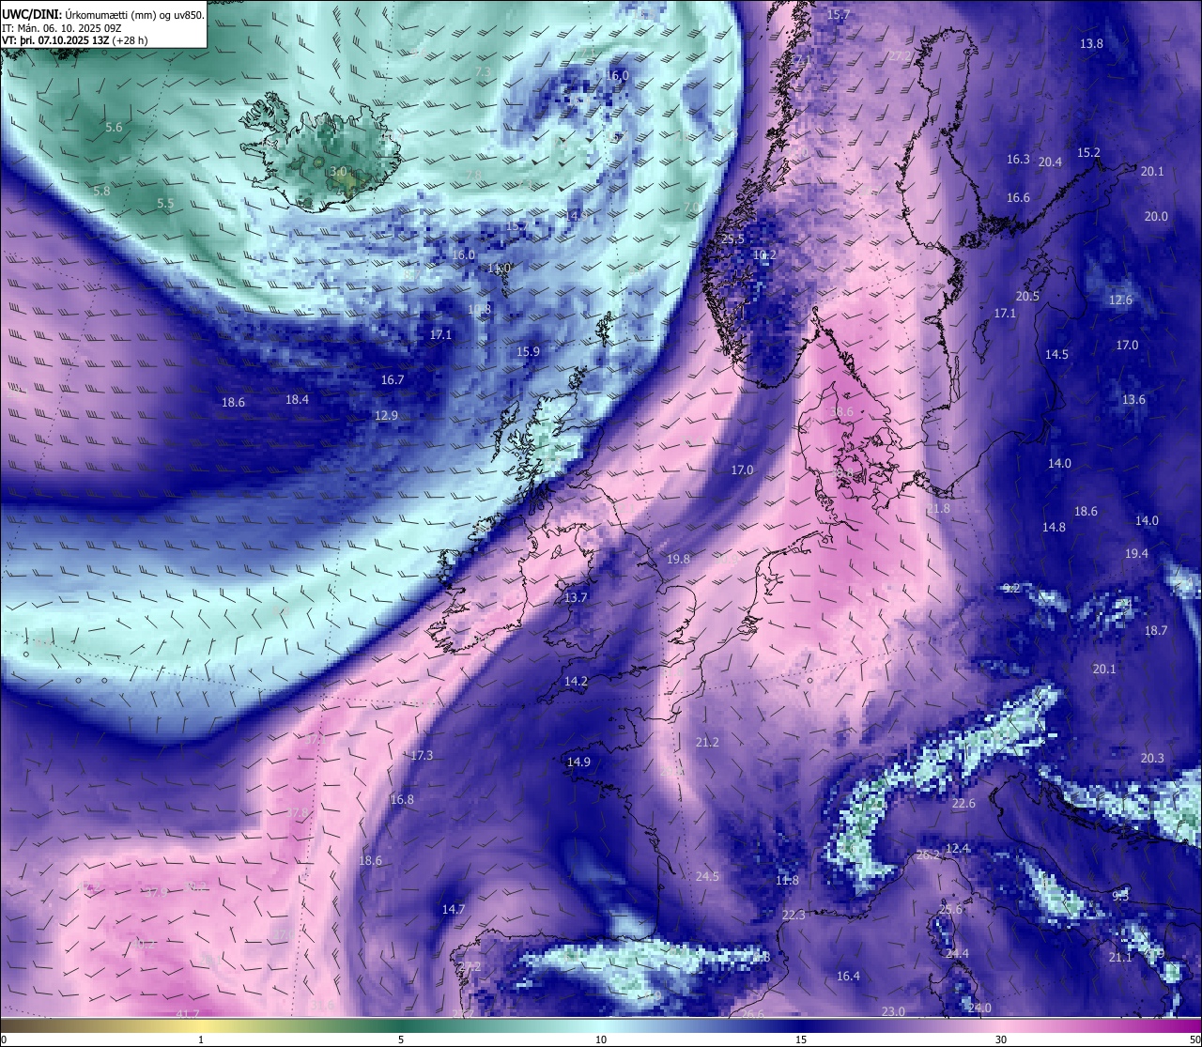
Task: Click the 50 tick label on the colour scale
Action: tap(1194, 1039)
